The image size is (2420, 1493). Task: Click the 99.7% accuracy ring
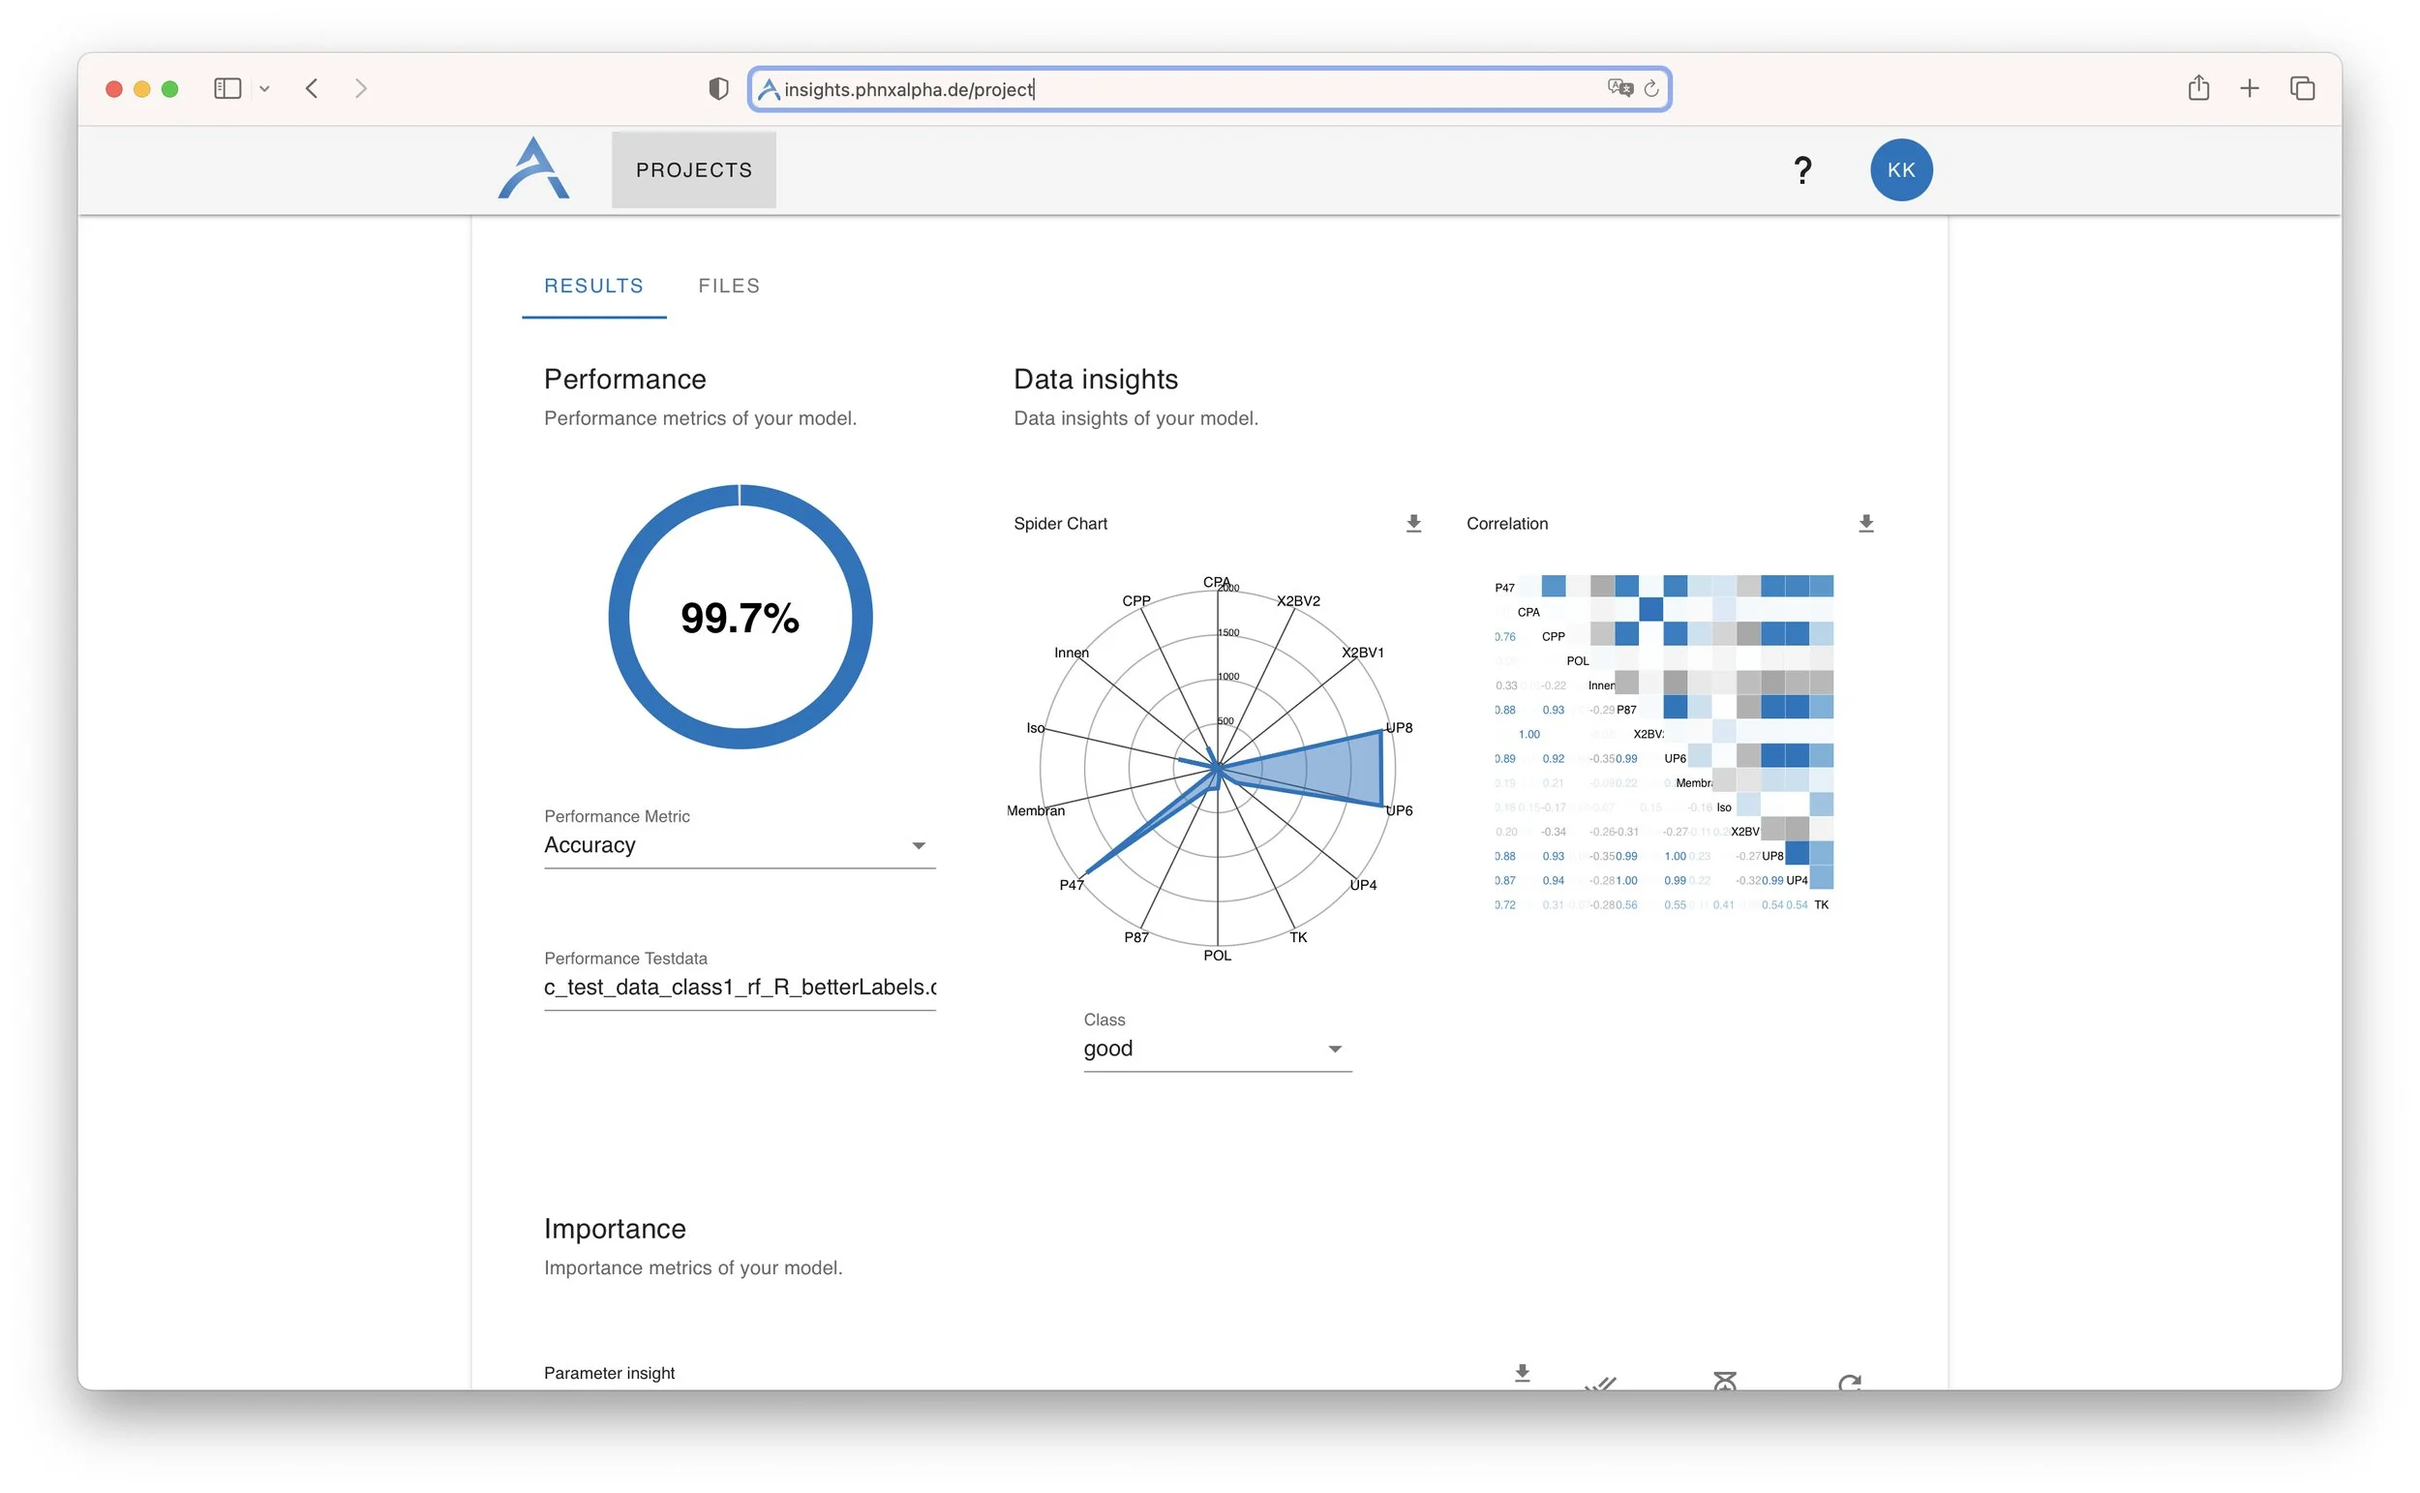[x=741, y=617]
